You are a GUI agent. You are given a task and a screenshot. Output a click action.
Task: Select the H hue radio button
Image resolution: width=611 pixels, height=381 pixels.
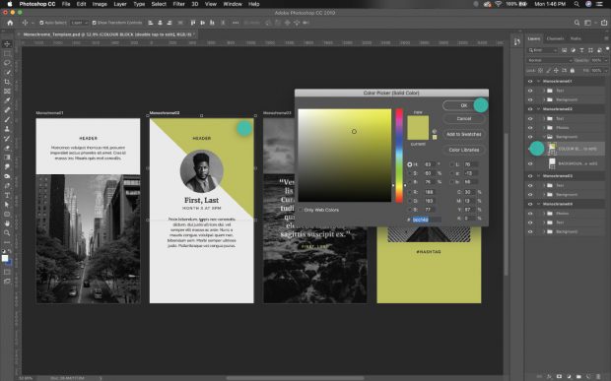tap(410, 164)
